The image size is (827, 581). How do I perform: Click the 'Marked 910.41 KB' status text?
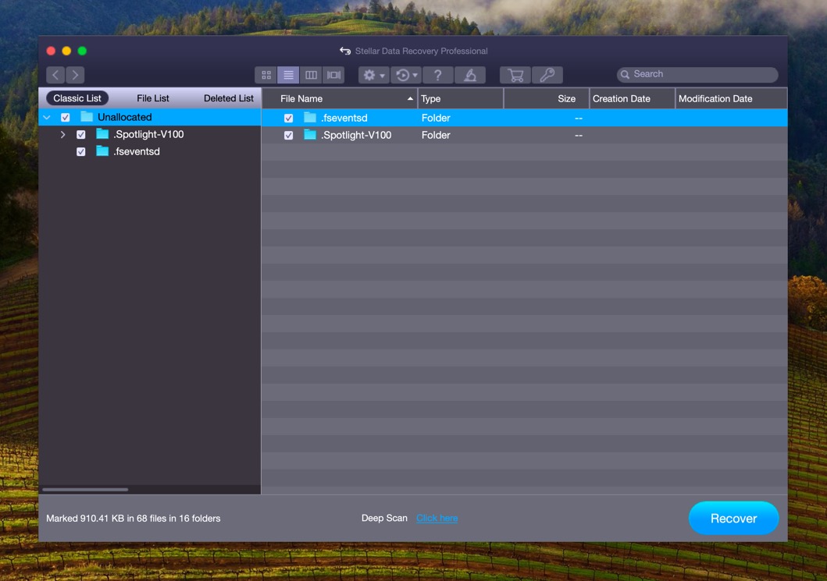pyautogui.click(x=133, y=519)
